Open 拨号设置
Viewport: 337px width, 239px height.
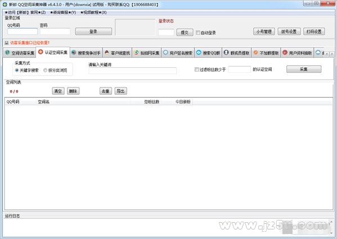(x=289, y=31)
